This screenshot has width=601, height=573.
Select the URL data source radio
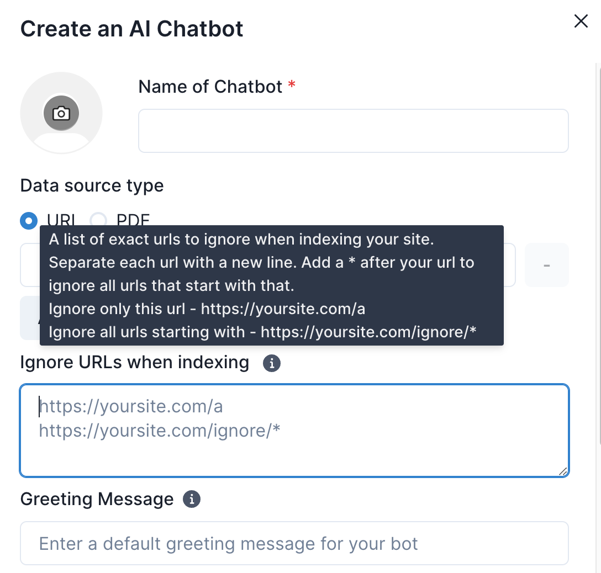pyautogui.click(x=29, y=221)
